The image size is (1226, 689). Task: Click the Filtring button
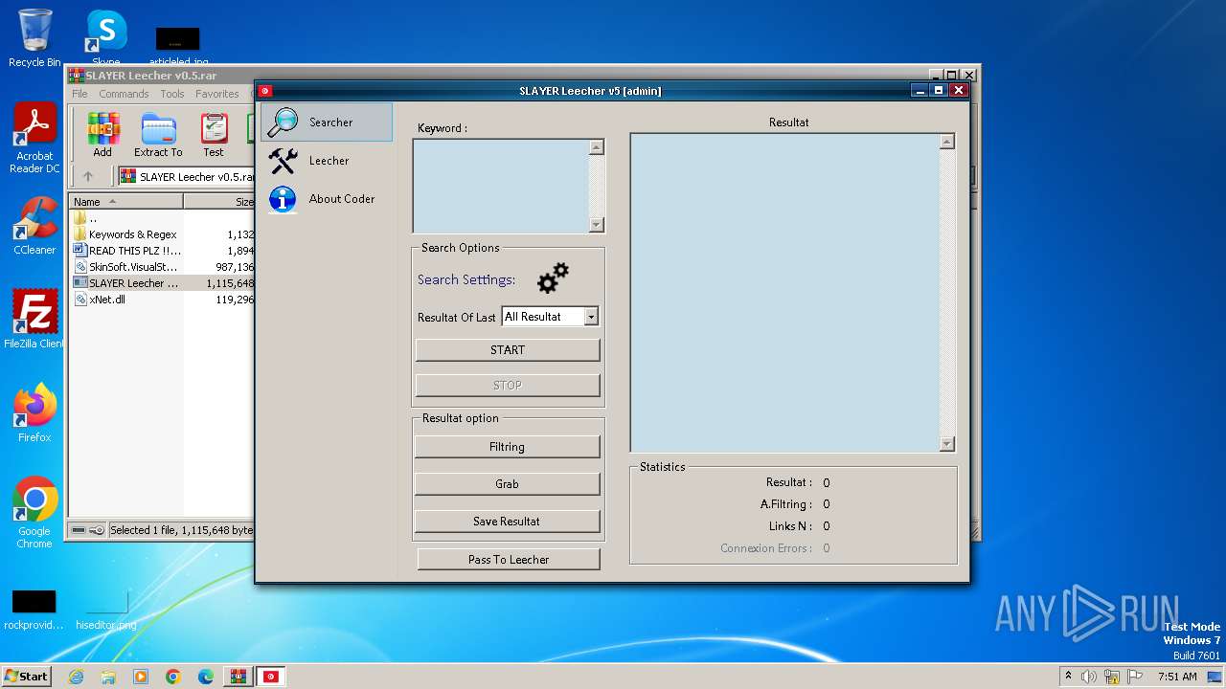click(508, 447)
